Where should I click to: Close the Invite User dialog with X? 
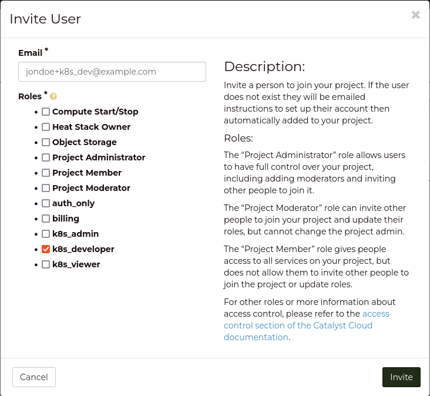point(415,15)
